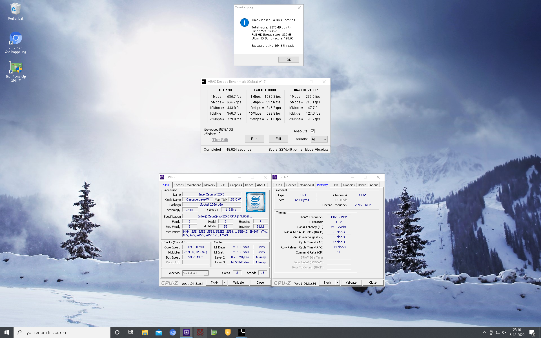The width and height of the screenshot is (541, 338).
Task: Open the Prullenbak recycle bin icon
Action: (x=15, y=11)
